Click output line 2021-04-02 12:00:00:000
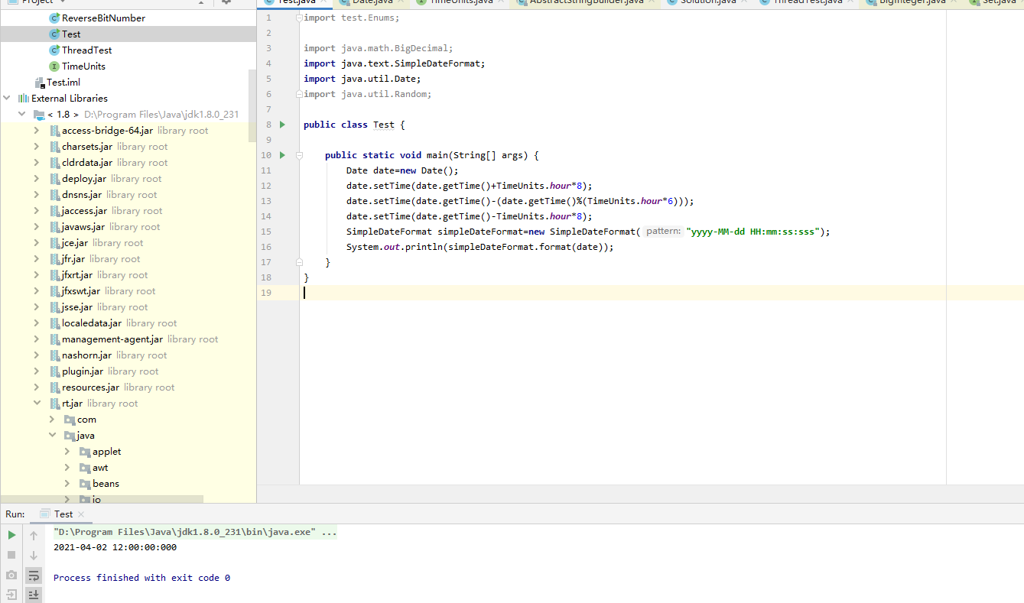Viewport: 1024px width, 603px height. 115,547
